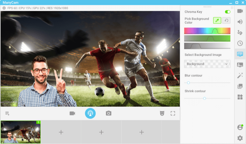Image resolution: width=246 pixels, height=144 pixels.
Task: Add a preset in the fourth slot
Action: [x=141, y=132]
